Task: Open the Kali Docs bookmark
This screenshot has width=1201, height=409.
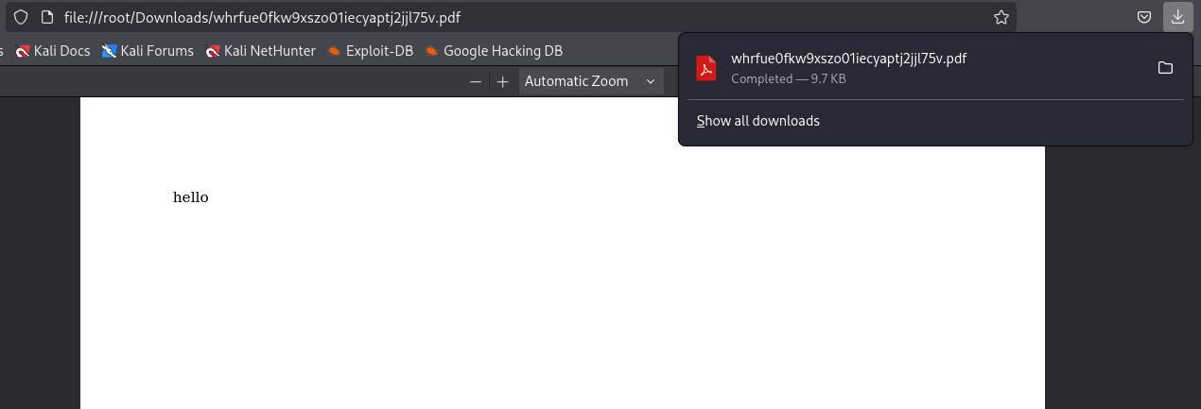Action: click(53, 51)
